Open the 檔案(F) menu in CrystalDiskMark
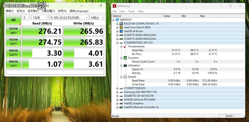This screenshot has width=249, height=122. (10, 11)
